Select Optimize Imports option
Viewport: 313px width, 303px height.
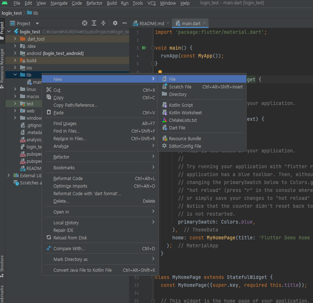click(x=101, y=186)
